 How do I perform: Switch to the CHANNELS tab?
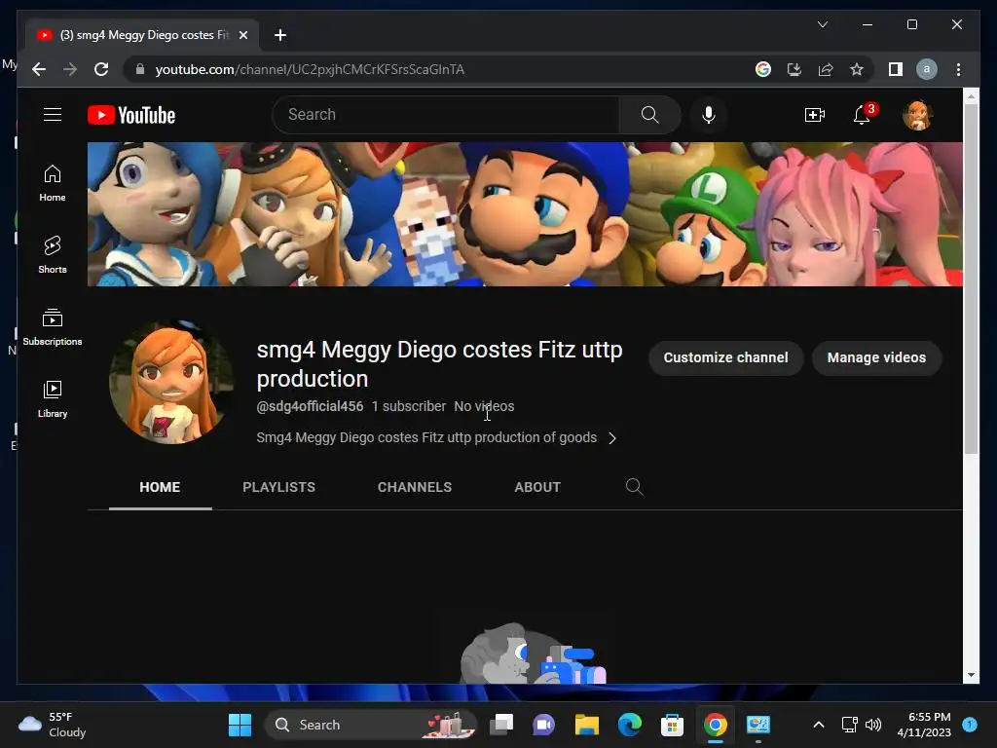pos(415,487)
